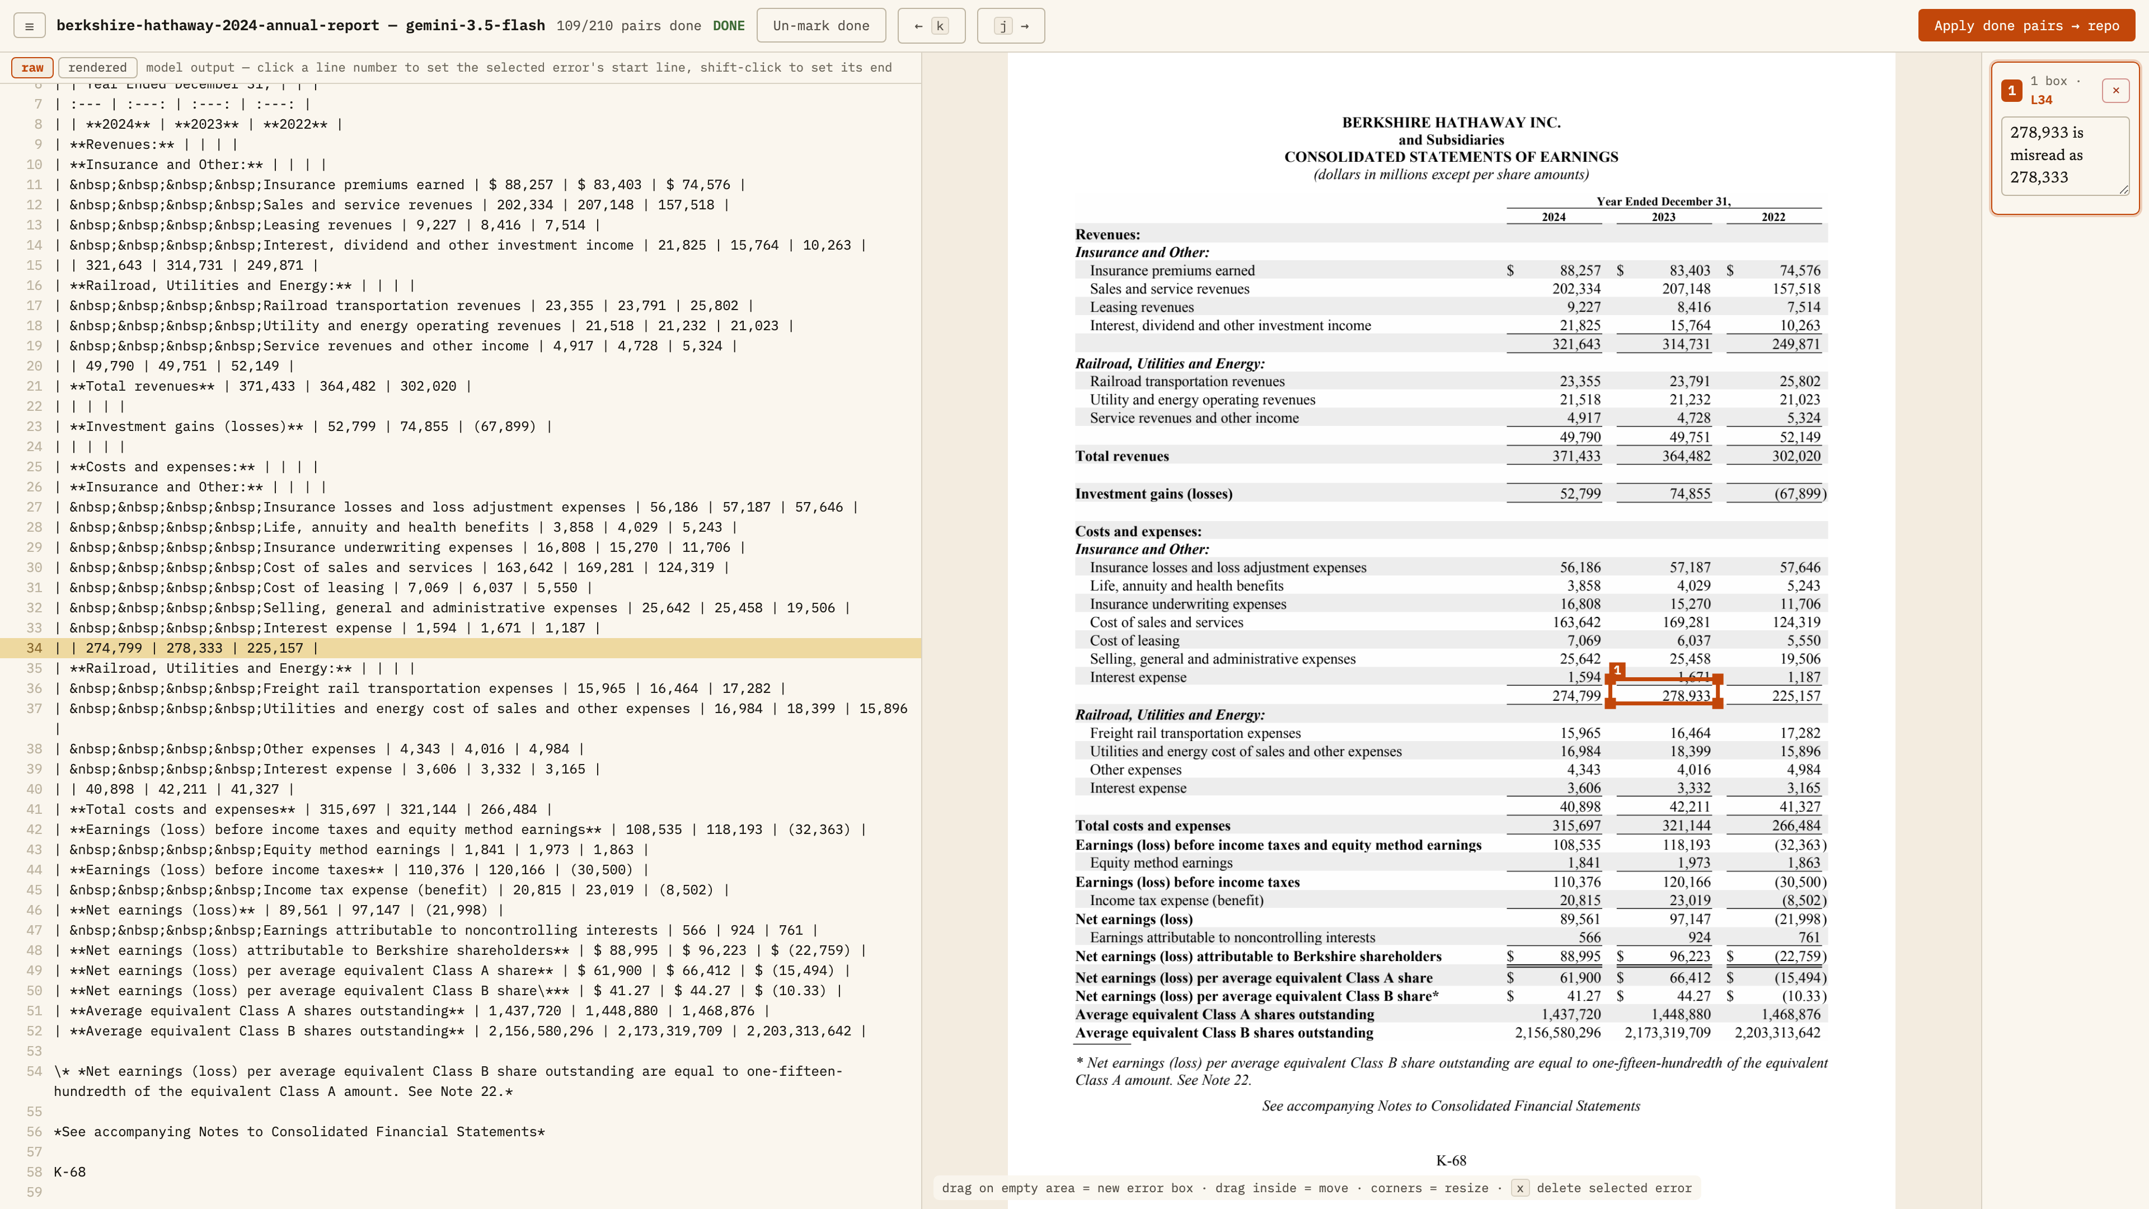Image resolution: width=2149 pixels, height=1209 pixels.
Task: Click Total costs and expenses in document
Action: (1152, 826)
